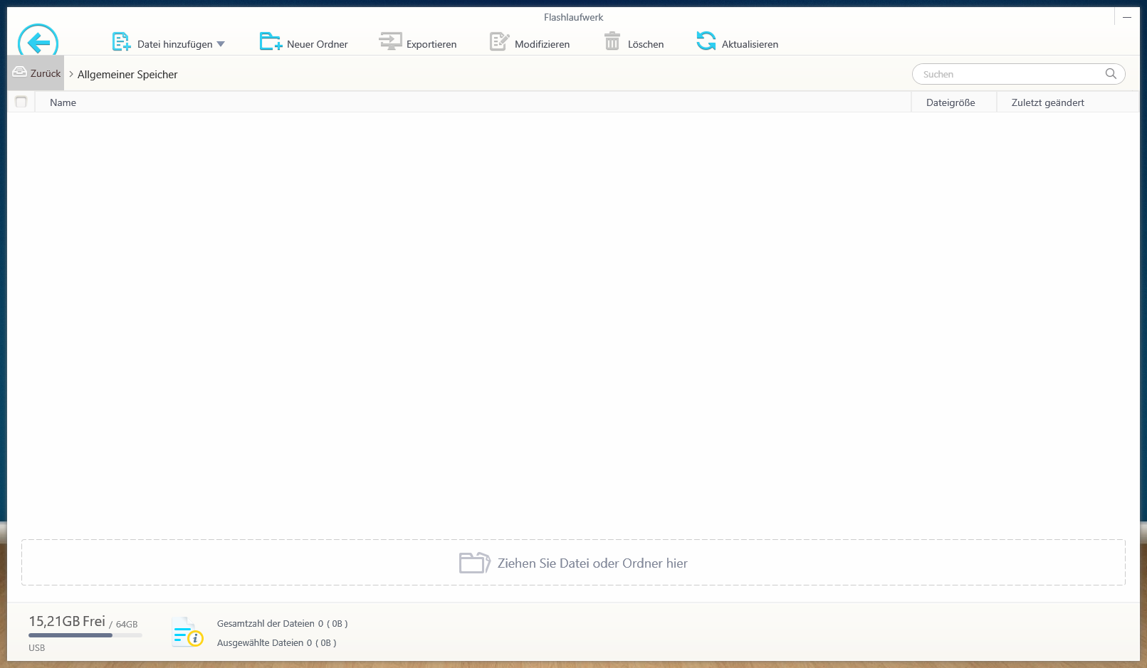Click the Ziehen Sie Datei drop zone
Screen dimensions: 1147x668
pos(573,563)
